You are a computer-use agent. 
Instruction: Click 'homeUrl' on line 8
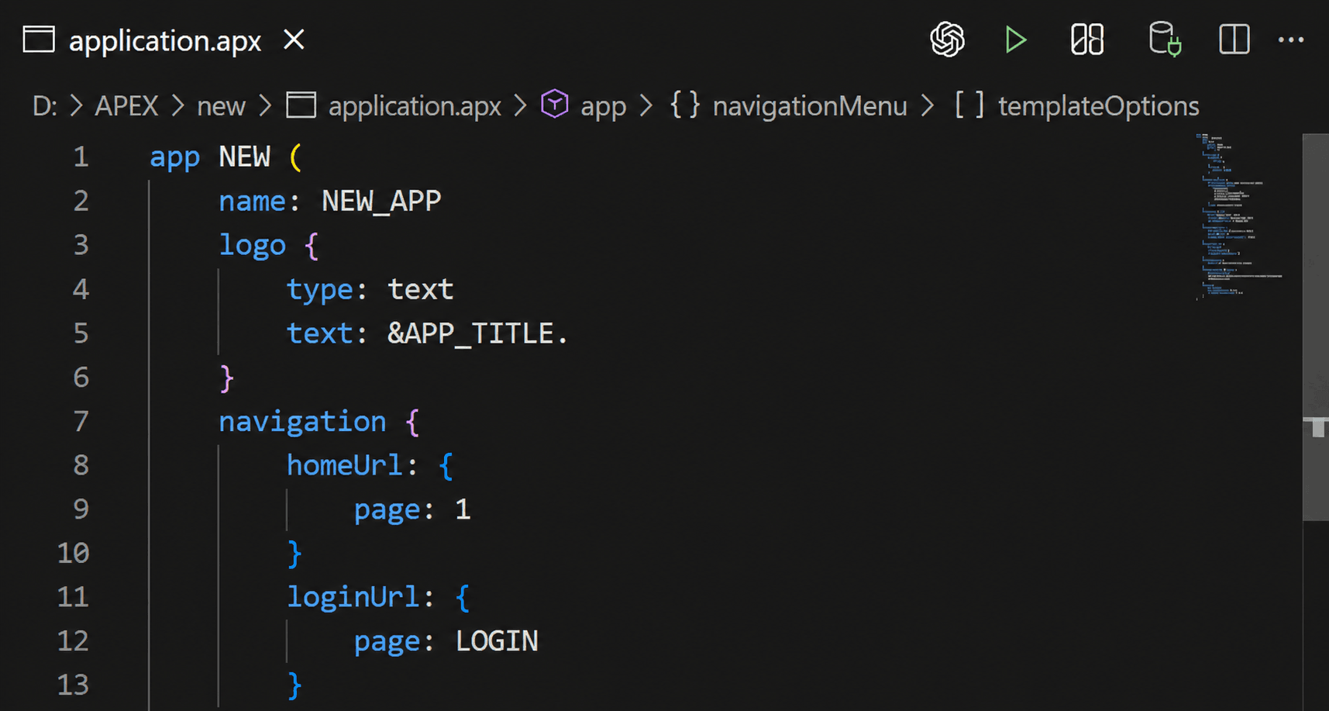click(345, 465)
